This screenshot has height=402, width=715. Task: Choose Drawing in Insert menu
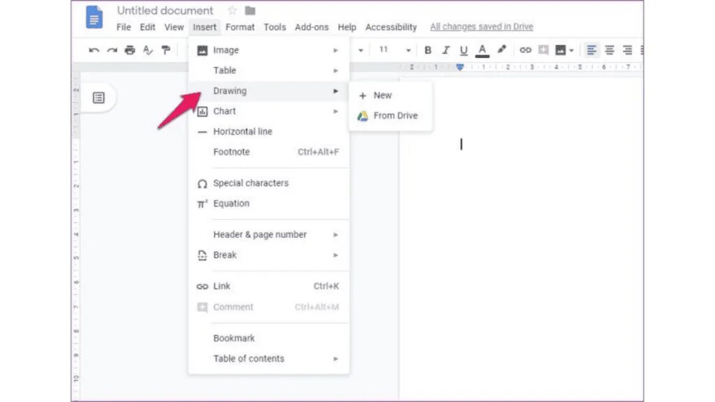click(x=269, y=91)
